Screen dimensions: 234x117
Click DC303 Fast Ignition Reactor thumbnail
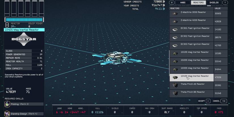pyautogui.click(x=175, y=46)
